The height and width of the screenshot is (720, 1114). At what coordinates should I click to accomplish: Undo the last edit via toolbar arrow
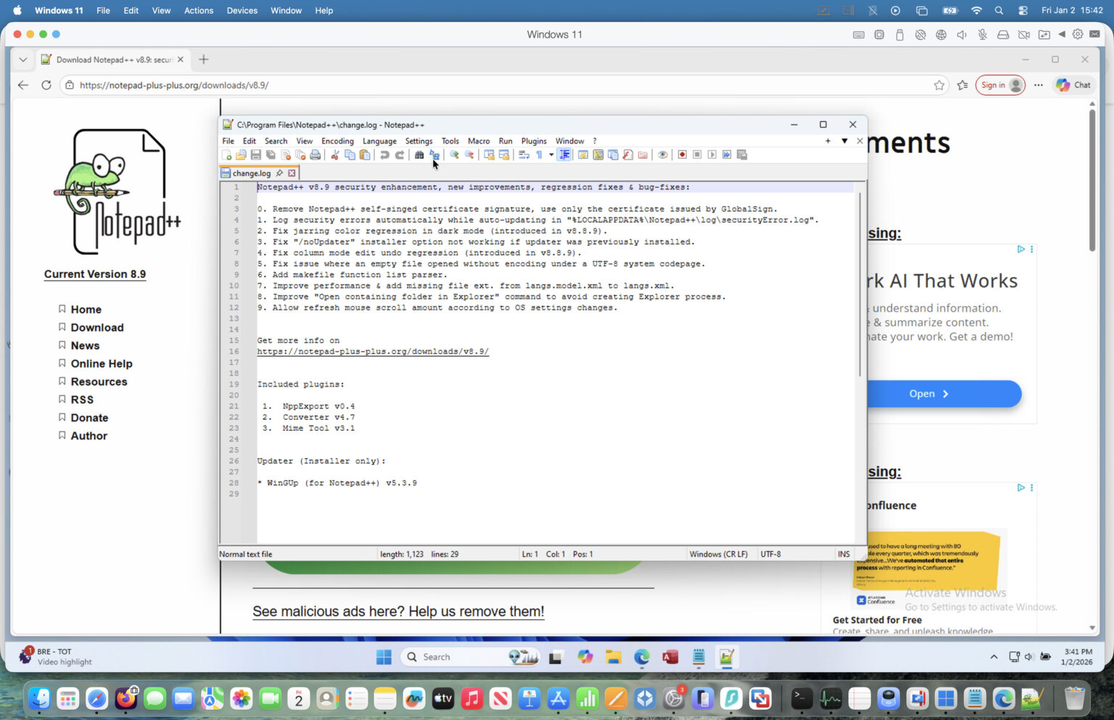384,154
